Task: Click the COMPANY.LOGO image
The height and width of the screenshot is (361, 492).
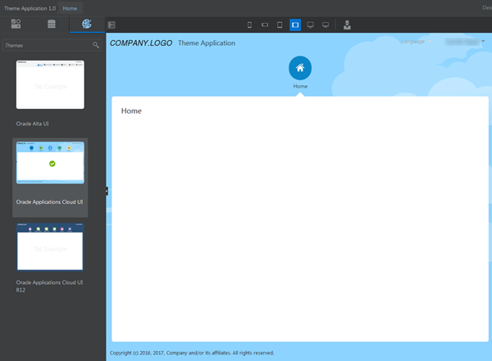Action: (x=141, y=43)
